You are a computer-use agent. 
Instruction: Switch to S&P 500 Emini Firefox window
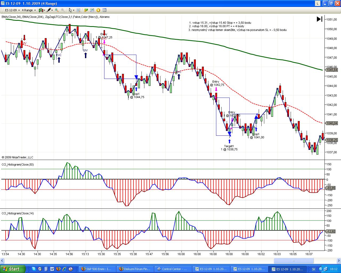[97, 269]
